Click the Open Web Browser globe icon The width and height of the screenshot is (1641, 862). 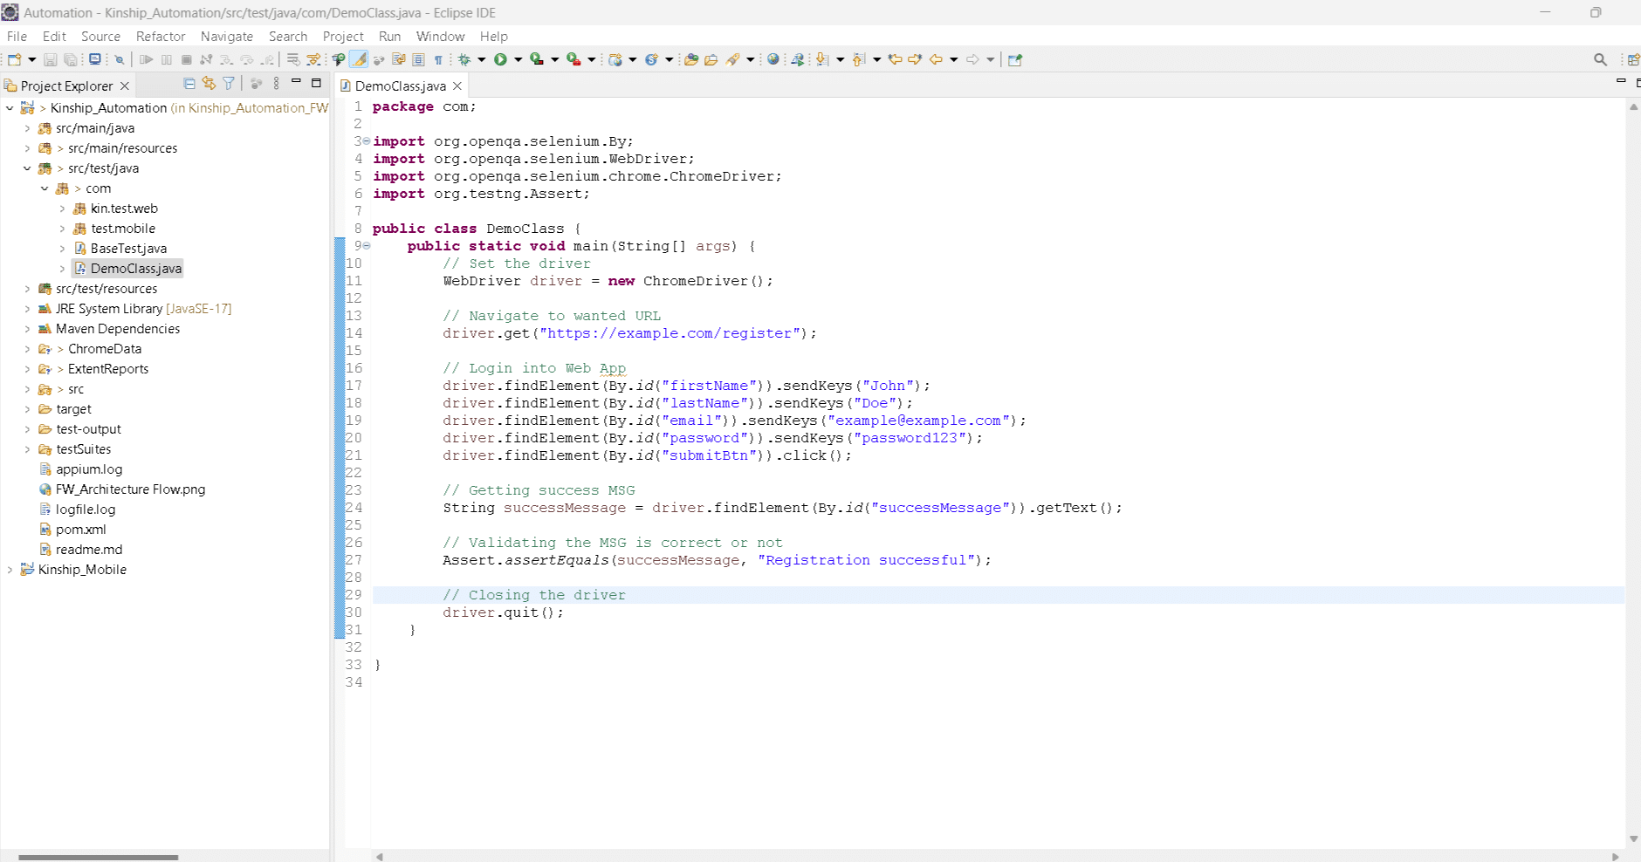pos(773,59)
